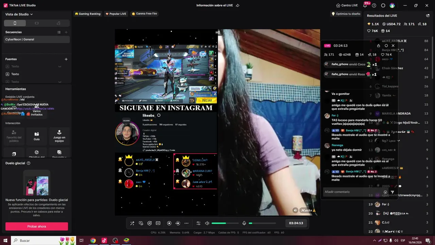This screenshot has width=435, height=245.
Task: Open more options in bottom toolbar
Action: click(186, 223)
